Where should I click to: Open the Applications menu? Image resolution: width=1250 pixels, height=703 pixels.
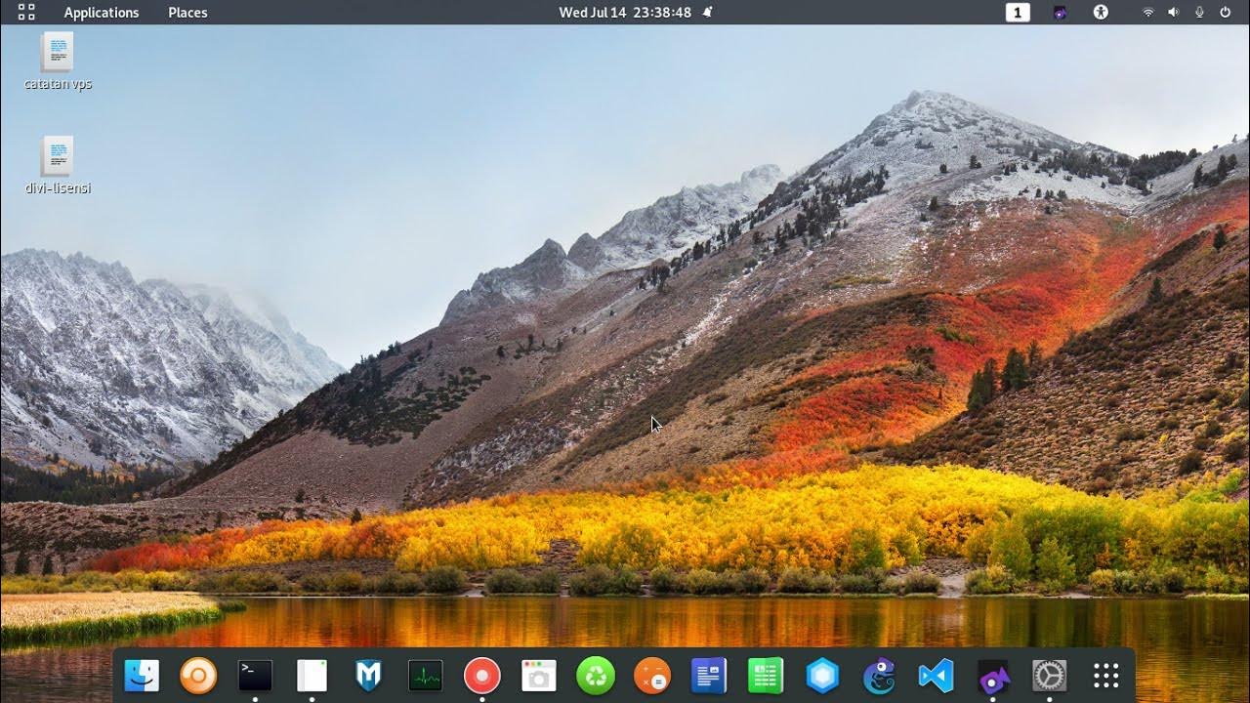[x=102, y=12]
